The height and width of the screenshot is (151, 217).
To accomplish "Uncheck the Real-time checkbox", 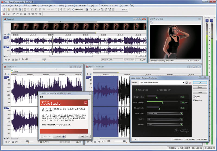I will [194, 100].
